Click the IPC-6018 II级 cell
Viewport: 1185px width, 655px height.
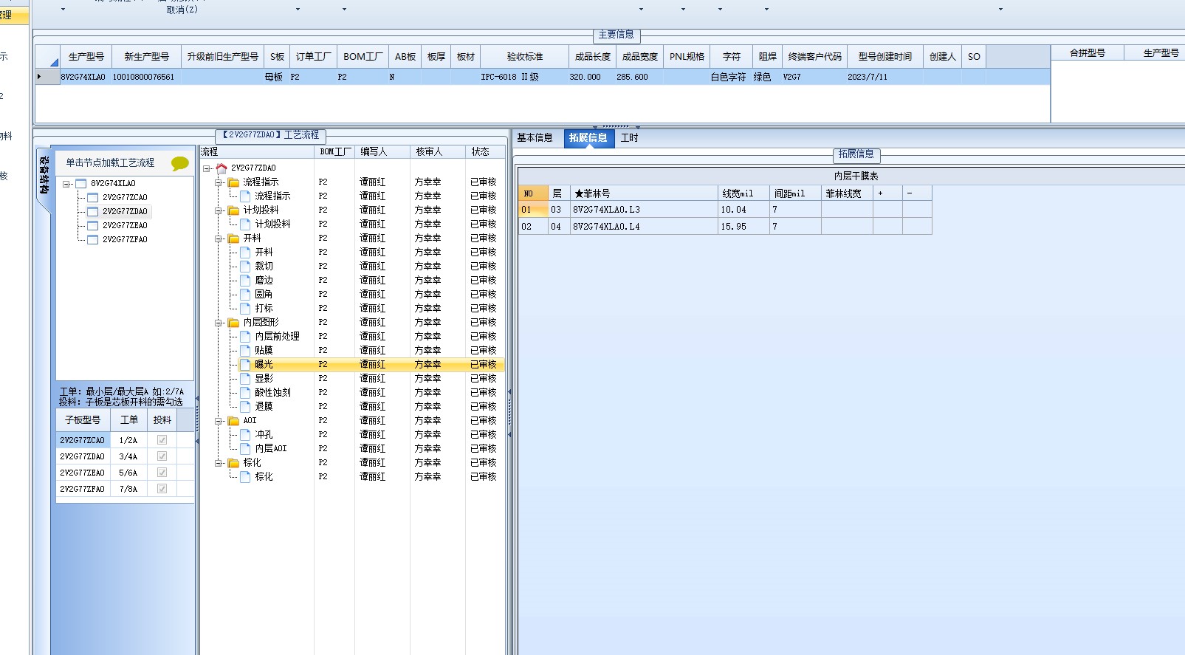pyautogui.click(x=524, y=77)
